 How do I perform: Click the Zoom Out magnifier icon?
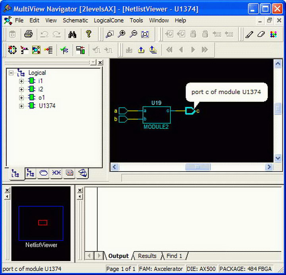coord(133,35)
